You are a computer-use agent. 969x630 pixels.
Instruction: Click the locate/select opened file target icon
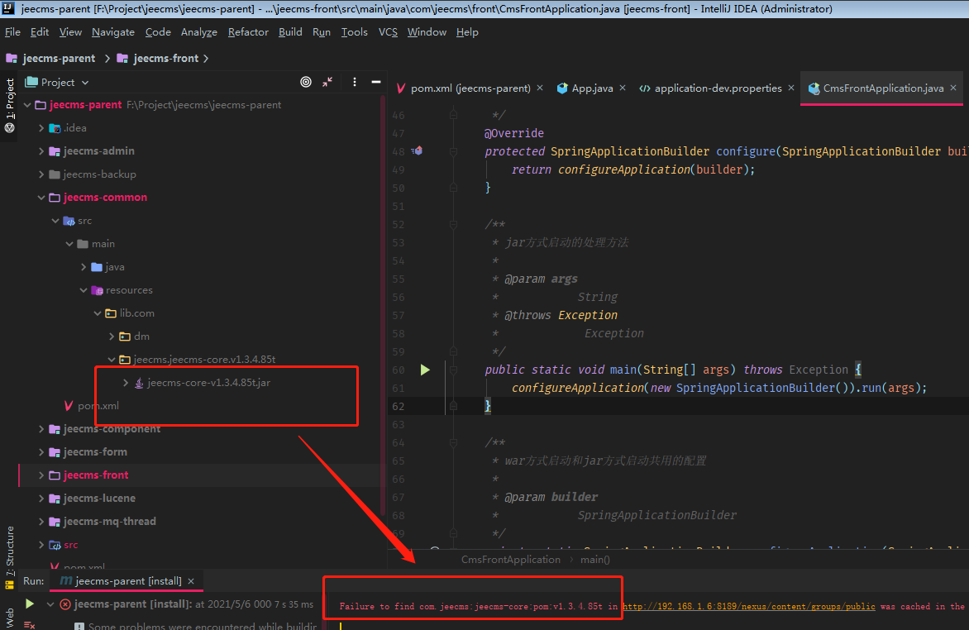pos(306,82)
